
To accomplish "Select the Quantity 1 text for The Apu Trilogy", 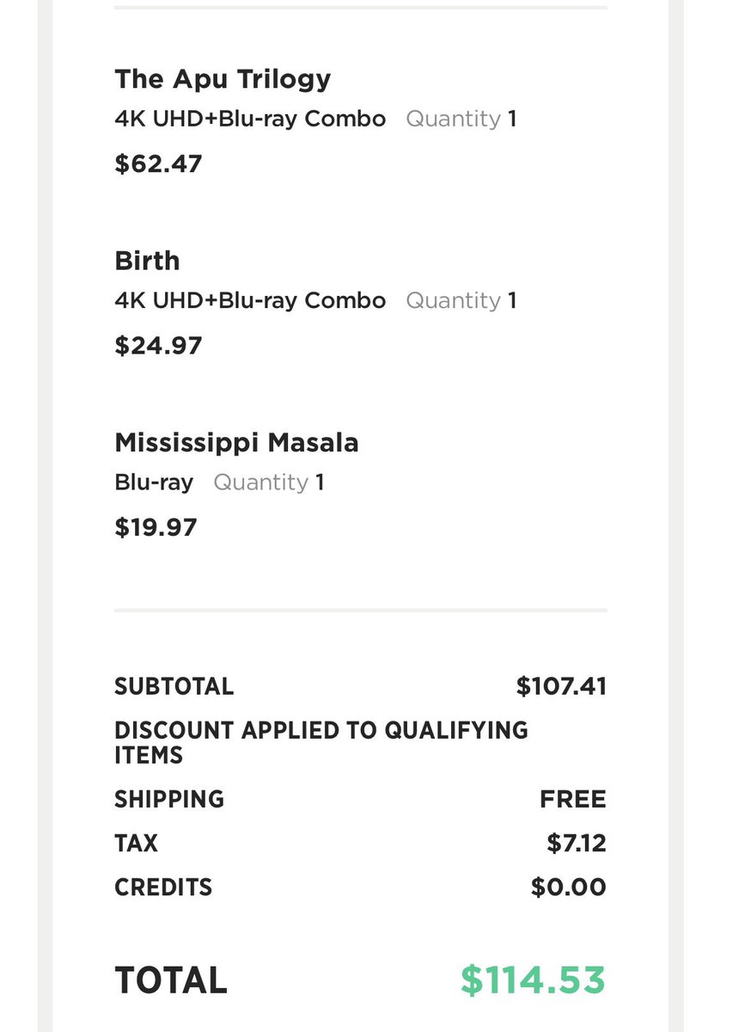I will point(461,119).
